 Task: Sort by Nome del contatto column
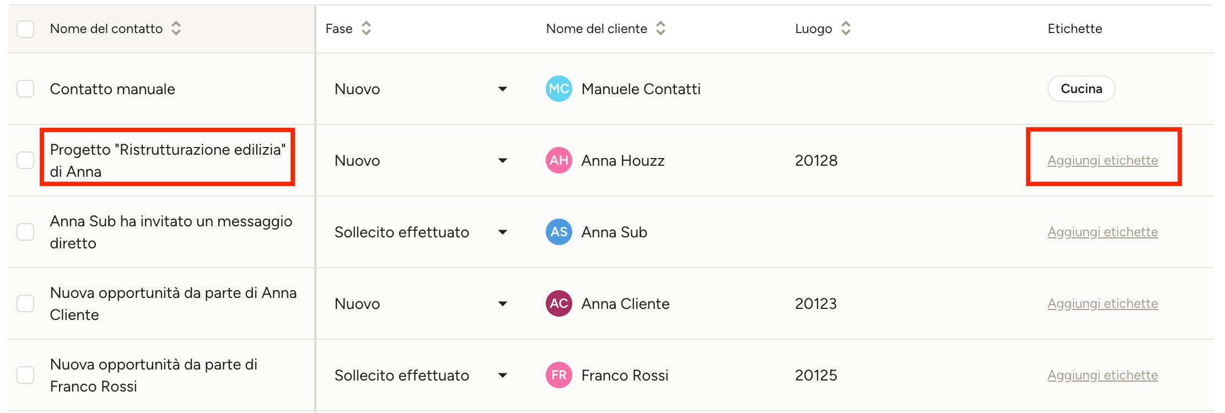tap(176, 29)
